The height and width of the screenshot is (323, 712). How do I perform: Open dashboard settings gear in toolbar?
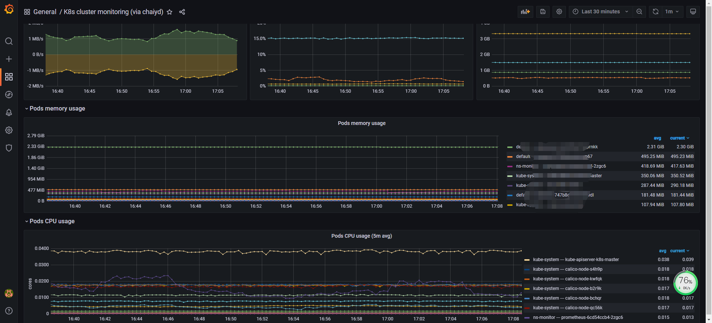tap(559, 11)
